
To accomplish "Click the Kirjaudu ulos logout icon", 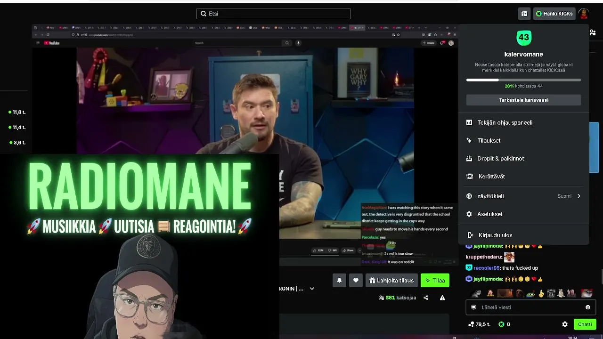I will pos(470,235).
